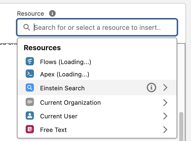Image resolution: width=191 pixels, height=141 pixels.
Task: Click the Current Organization cloud icon
Action: [x=30, y=102]
